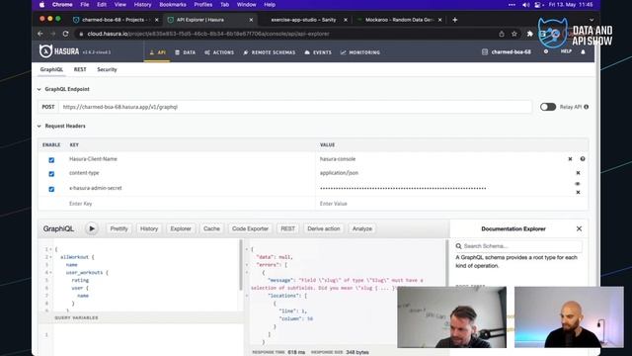Open the ACTIONS section
632x356 pixels.
(219, 52)
